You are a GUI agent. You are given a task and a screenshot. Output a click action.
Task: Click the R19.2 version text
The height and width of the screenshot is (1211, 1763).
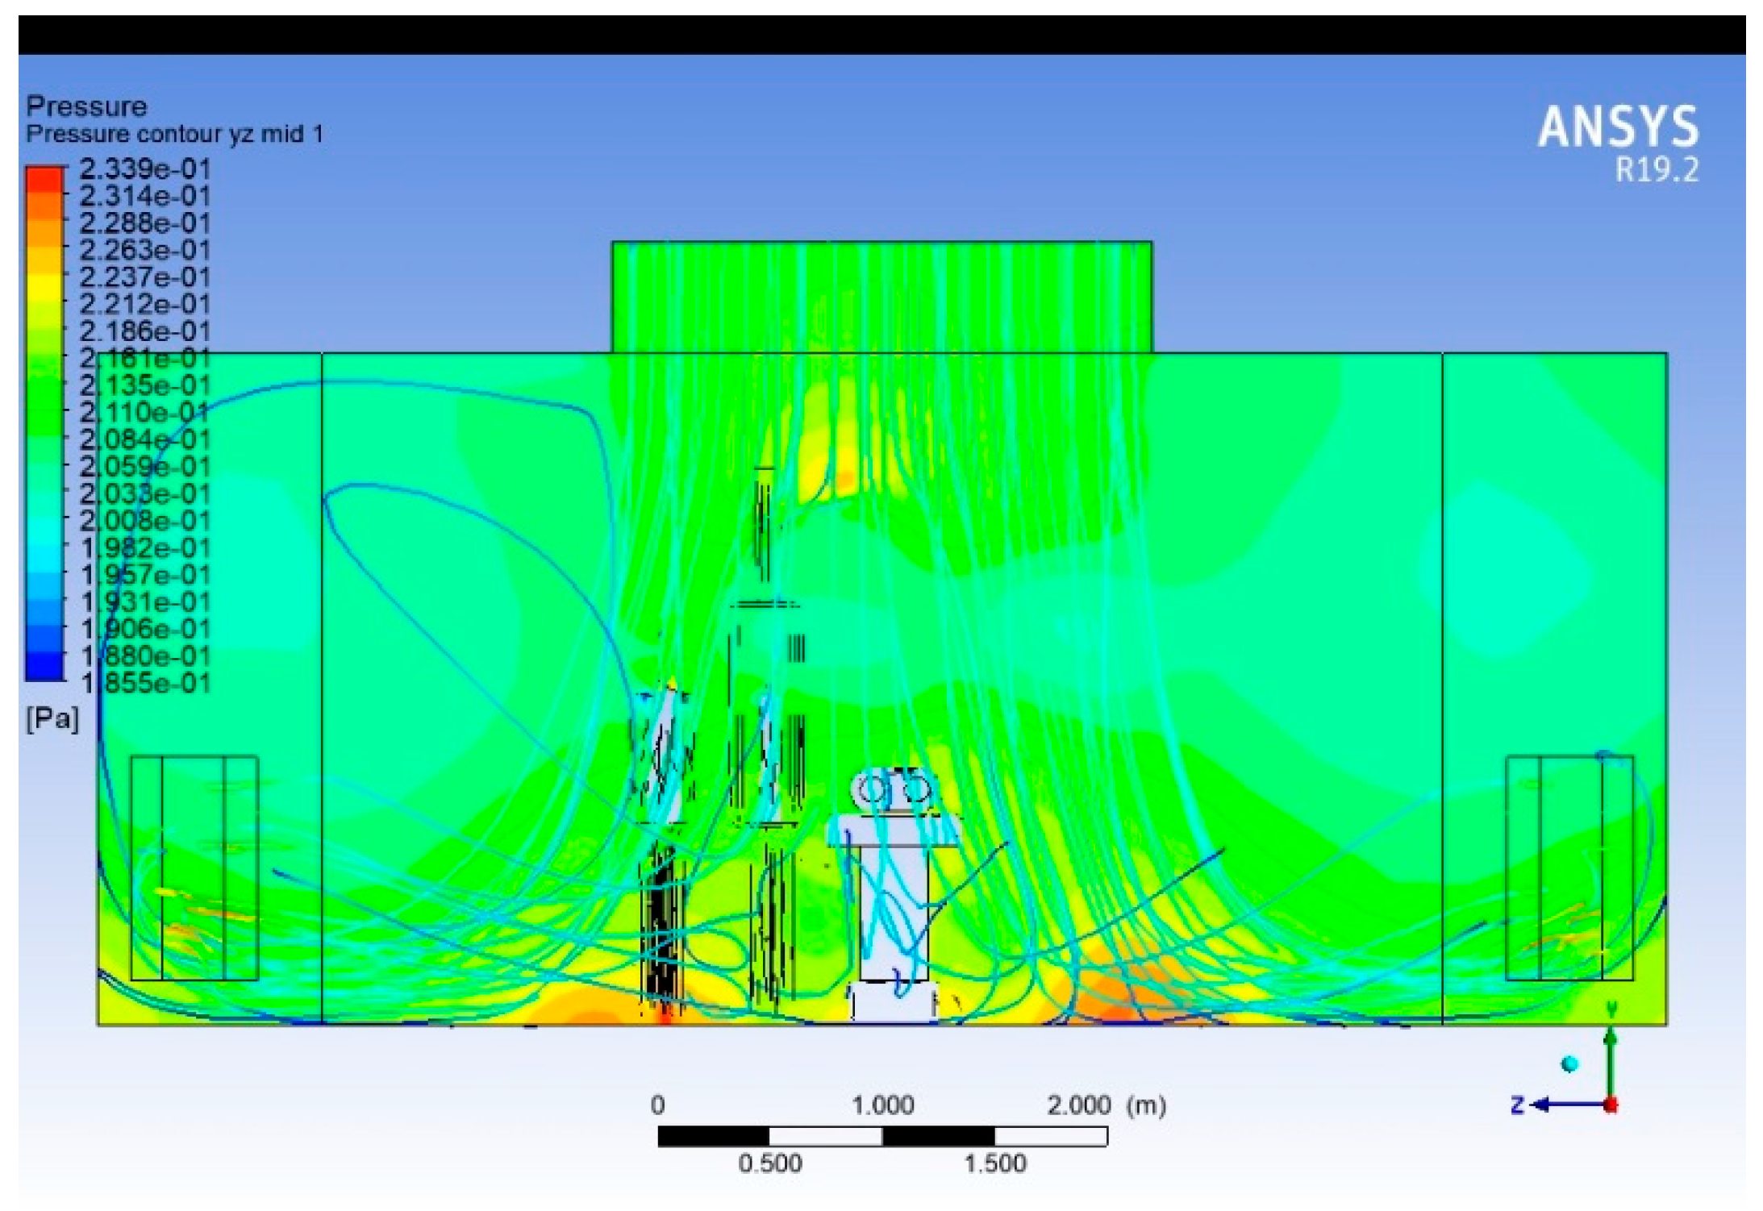tap(1656, 170)
